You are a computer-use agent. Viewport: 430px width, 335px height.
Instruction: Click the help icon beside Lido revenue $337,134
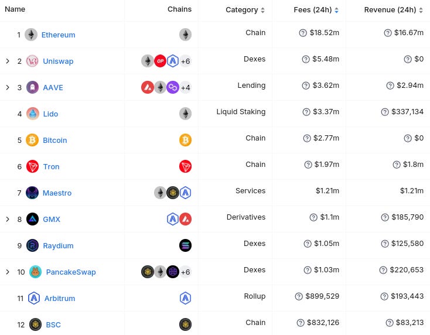(385, 112)
